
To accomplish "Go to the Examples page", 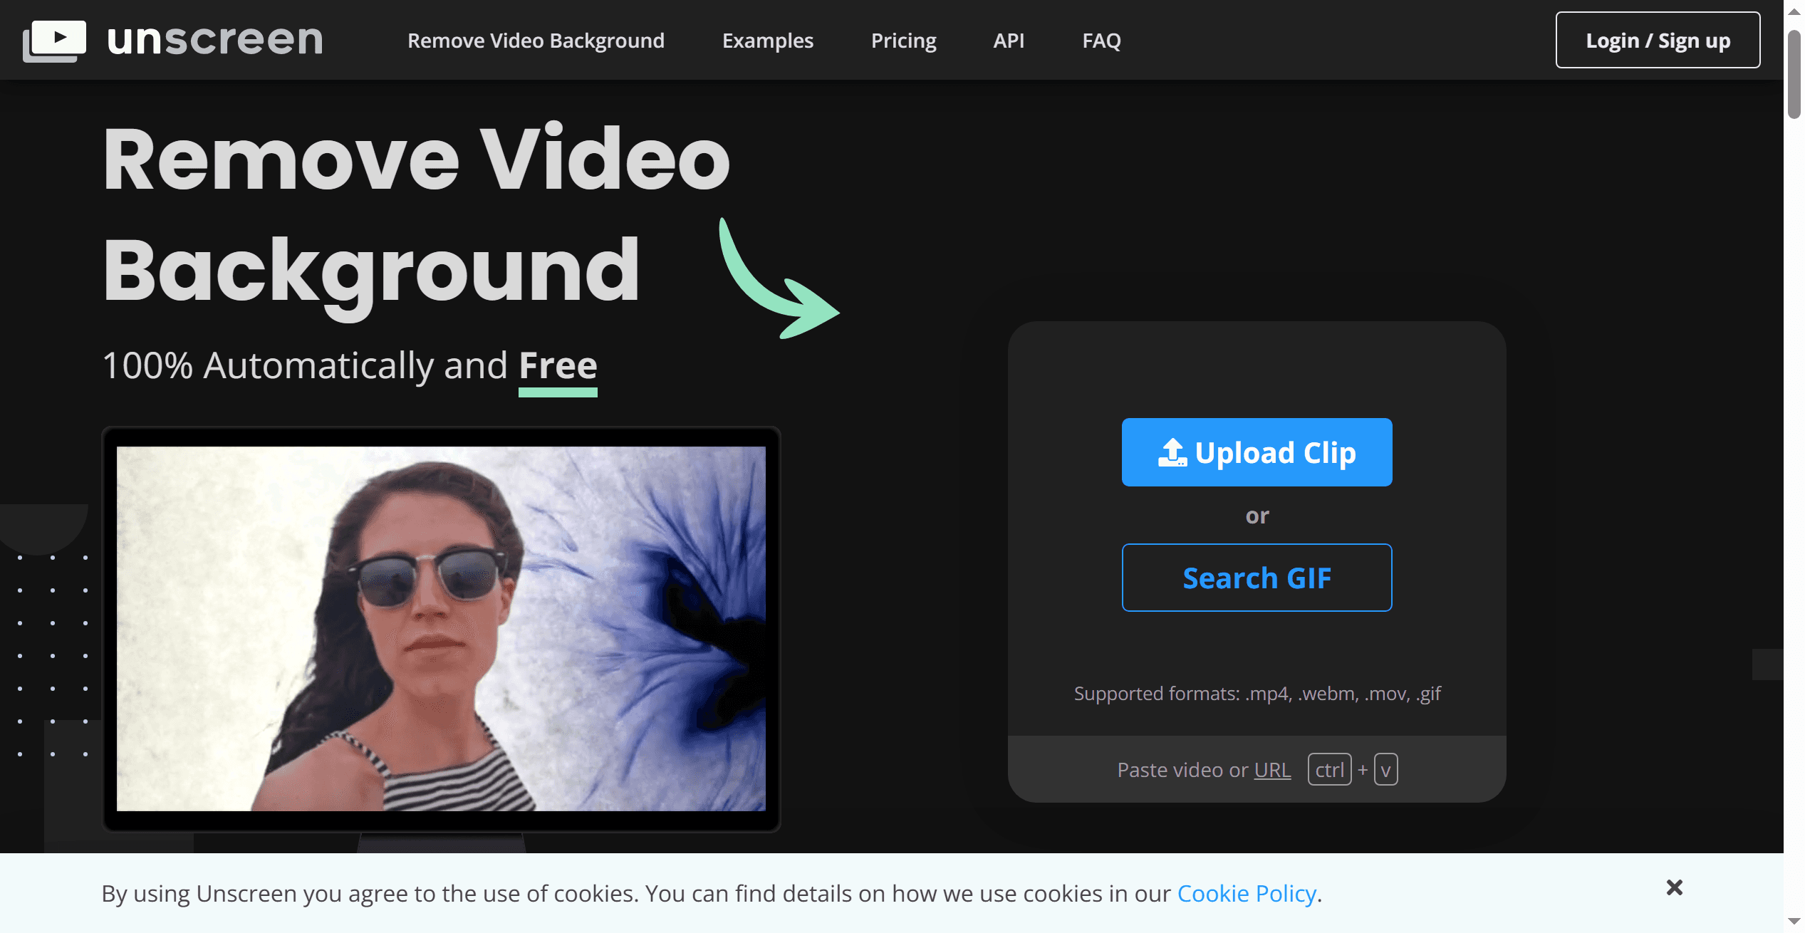I will click(x=767, y=41).
